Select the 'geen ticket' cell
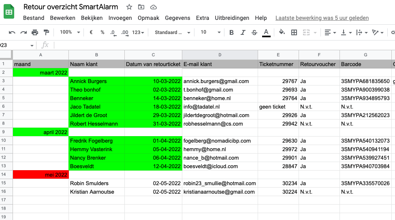The image size is (395, 220). 278,107
